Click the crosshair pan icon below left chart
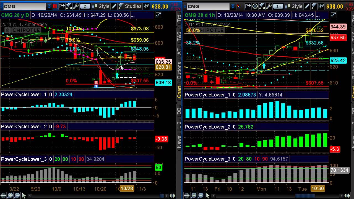354x199 pixels. (x=4, y=196)
